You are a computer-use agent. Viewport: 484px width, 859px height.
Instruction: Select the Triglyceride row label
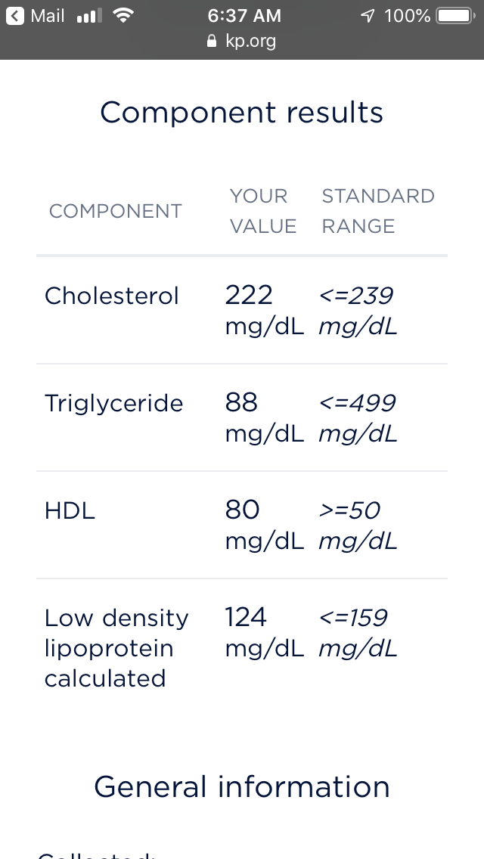(114, 403)
